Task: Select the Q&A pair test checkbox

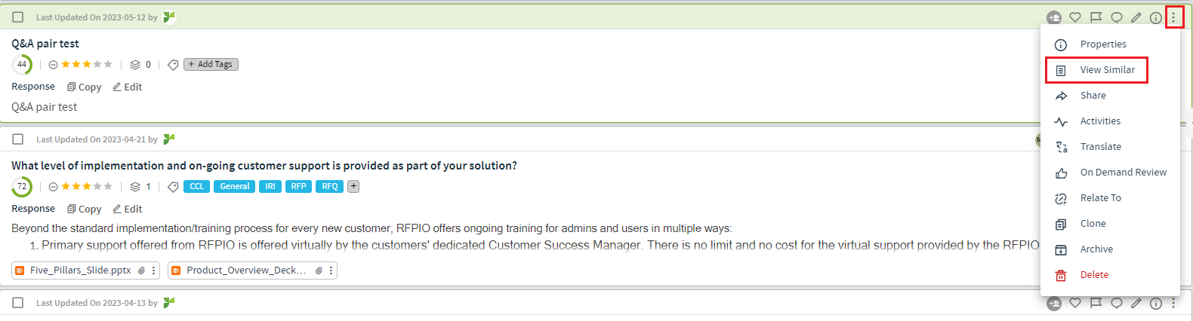Action: pos(18,17)
